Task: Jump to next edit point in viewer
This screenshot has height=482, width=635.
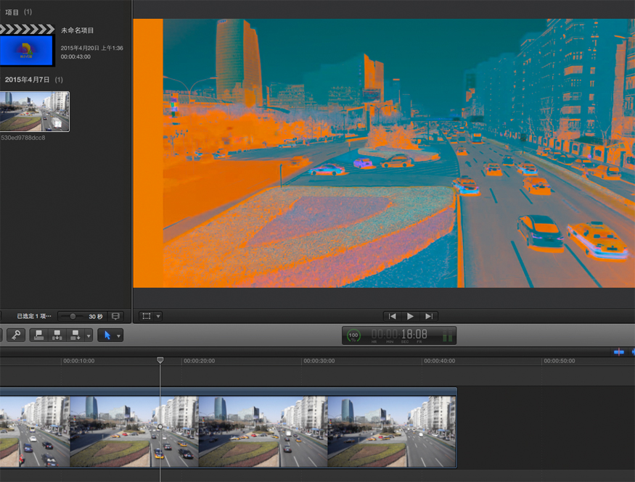Action: (429, 316)
